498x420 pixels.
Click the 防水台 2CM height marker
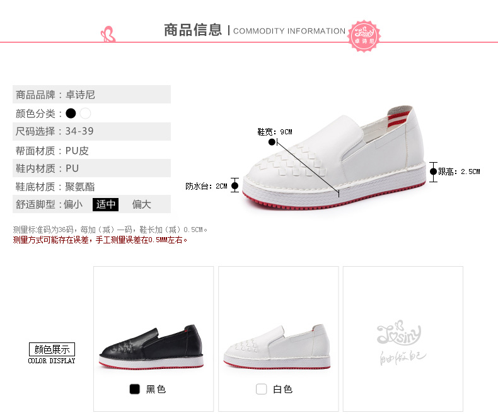click(x=235, y=185)
